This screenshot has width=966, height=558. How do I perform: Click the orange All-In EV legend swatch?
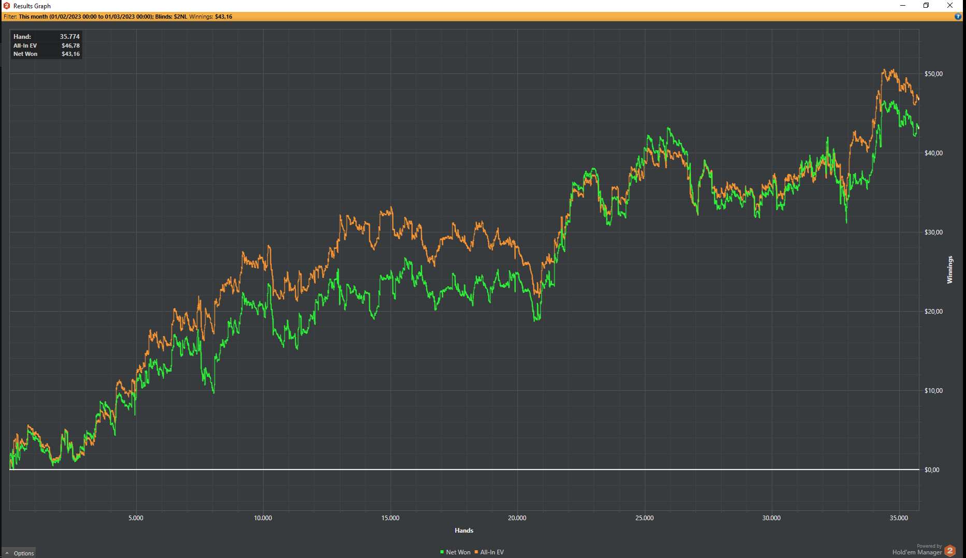pyautogui.click(x=476, y=552)
